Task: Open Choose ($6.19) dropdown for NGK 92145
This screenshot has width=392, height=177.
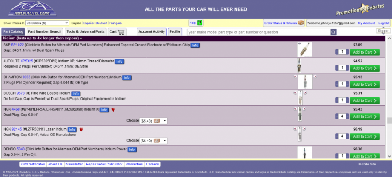Action: pos(153,141)
